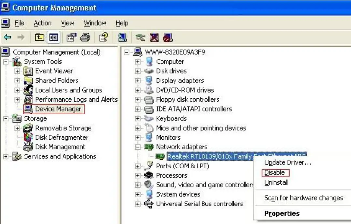Click the Realtek network card icon
The image size is (351, 224).
coord(160,156)
